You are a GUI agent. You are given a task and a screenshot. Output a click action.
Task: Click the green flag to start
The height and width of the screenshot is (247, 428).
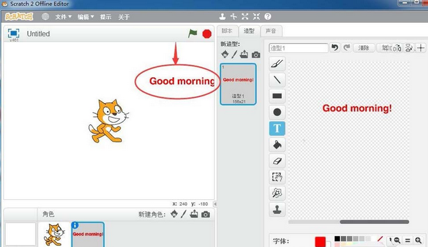tap(193, 34)
